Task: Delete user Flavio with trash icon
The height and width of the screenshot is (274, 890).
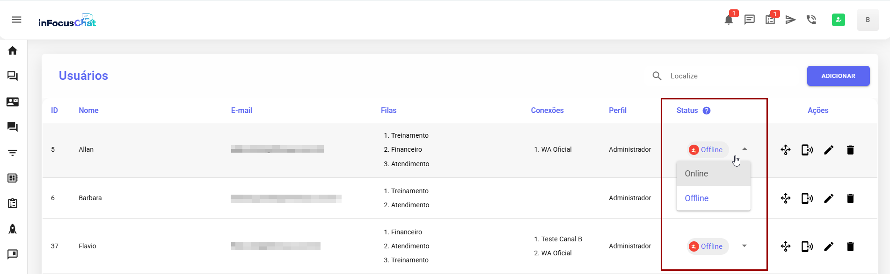Action: (850, 246)
